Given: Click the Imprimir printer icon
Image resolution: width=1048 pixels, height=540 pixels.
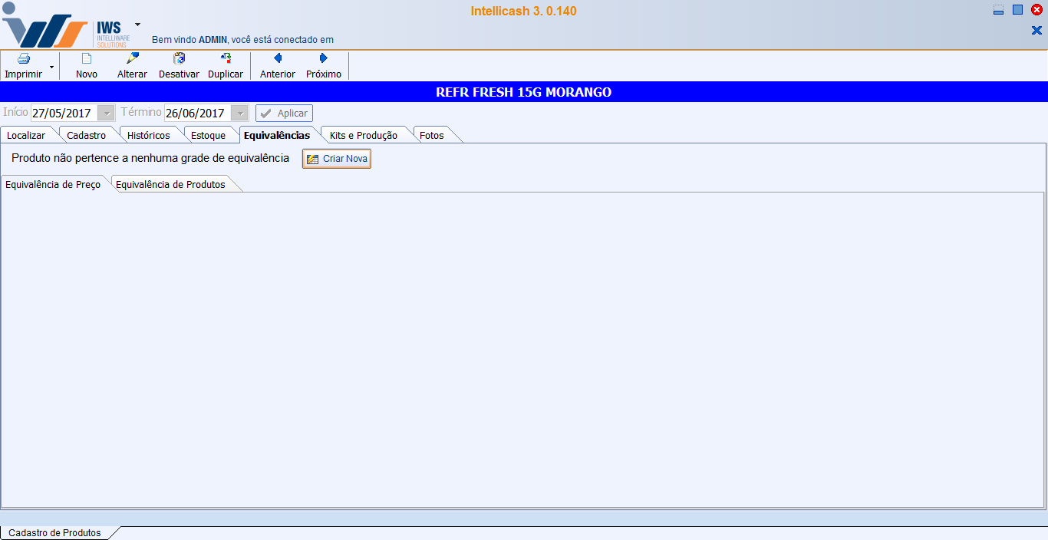Looking at the screenshot, I should 23,59.
